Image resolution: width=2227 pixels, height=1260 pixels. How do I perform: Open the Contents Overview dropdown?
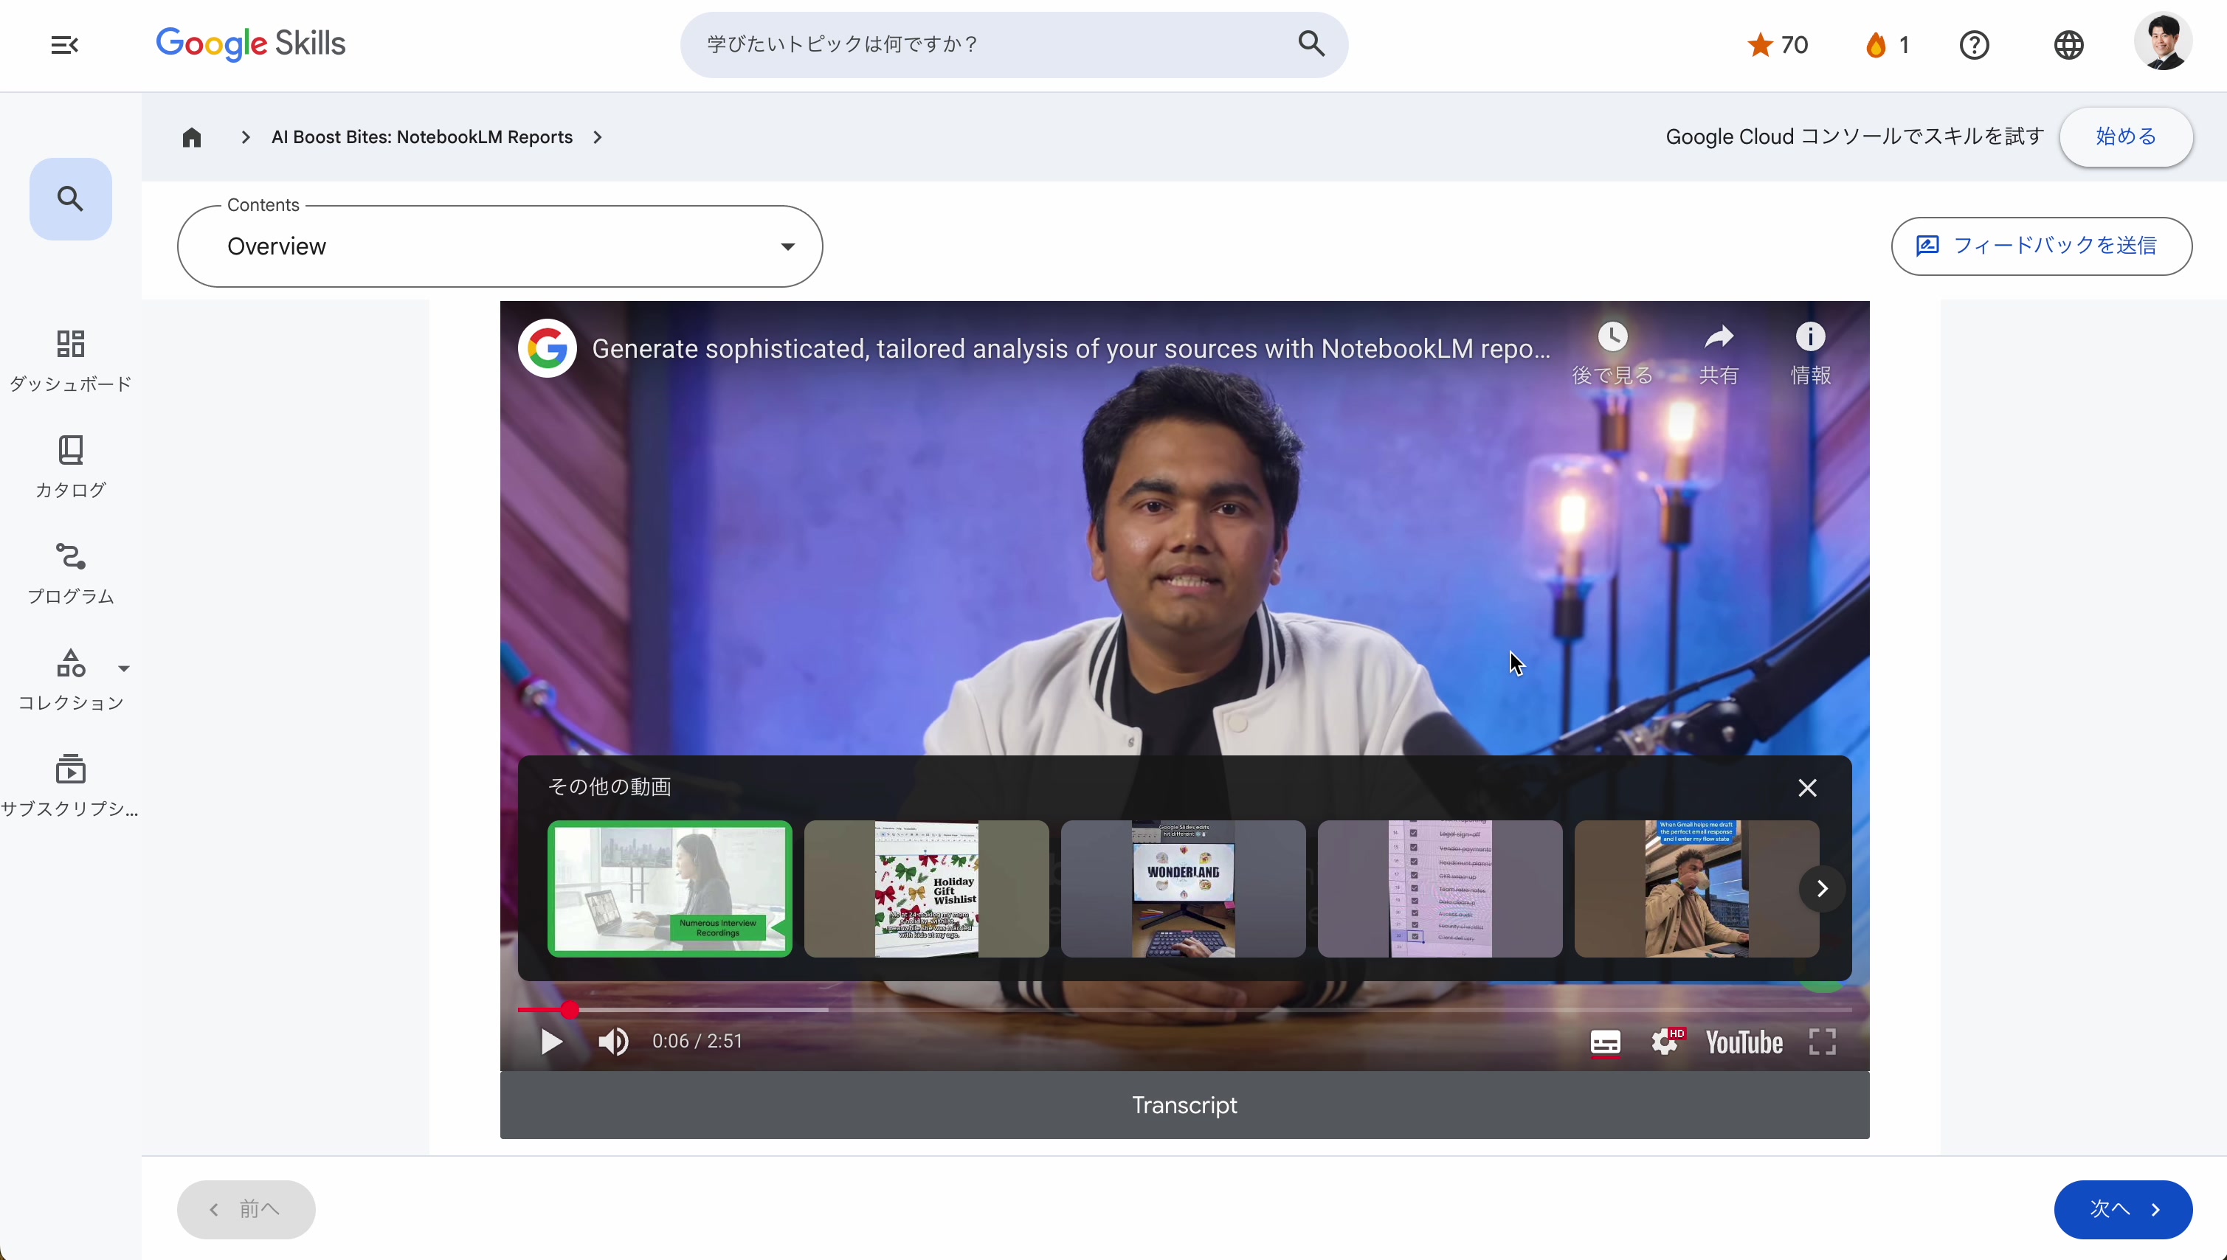500,246
